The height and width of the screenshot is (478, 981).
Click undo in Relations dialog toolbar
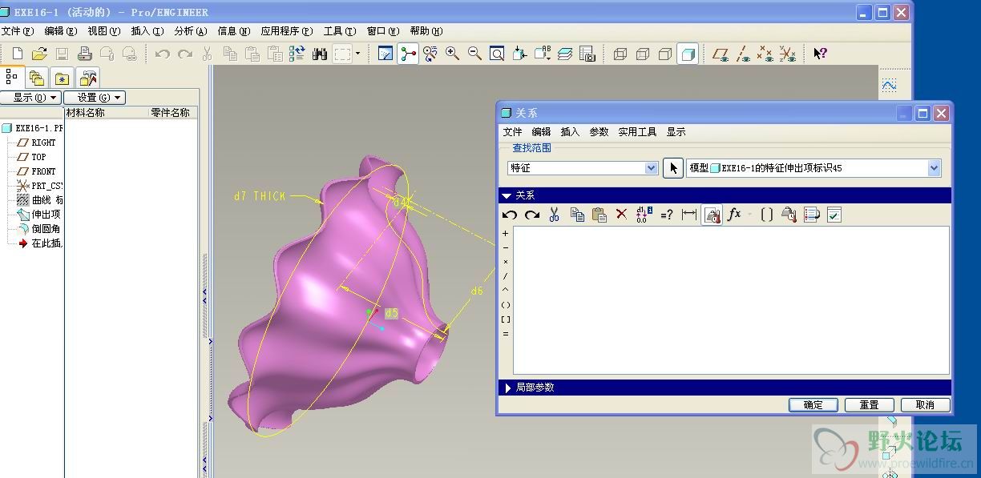pos(510,215)
